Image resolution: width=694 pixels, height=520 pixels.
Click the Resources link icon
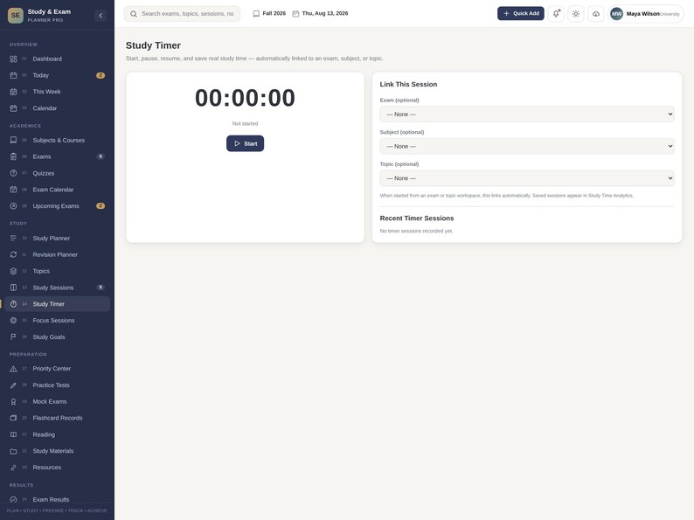tap(13, 468)
